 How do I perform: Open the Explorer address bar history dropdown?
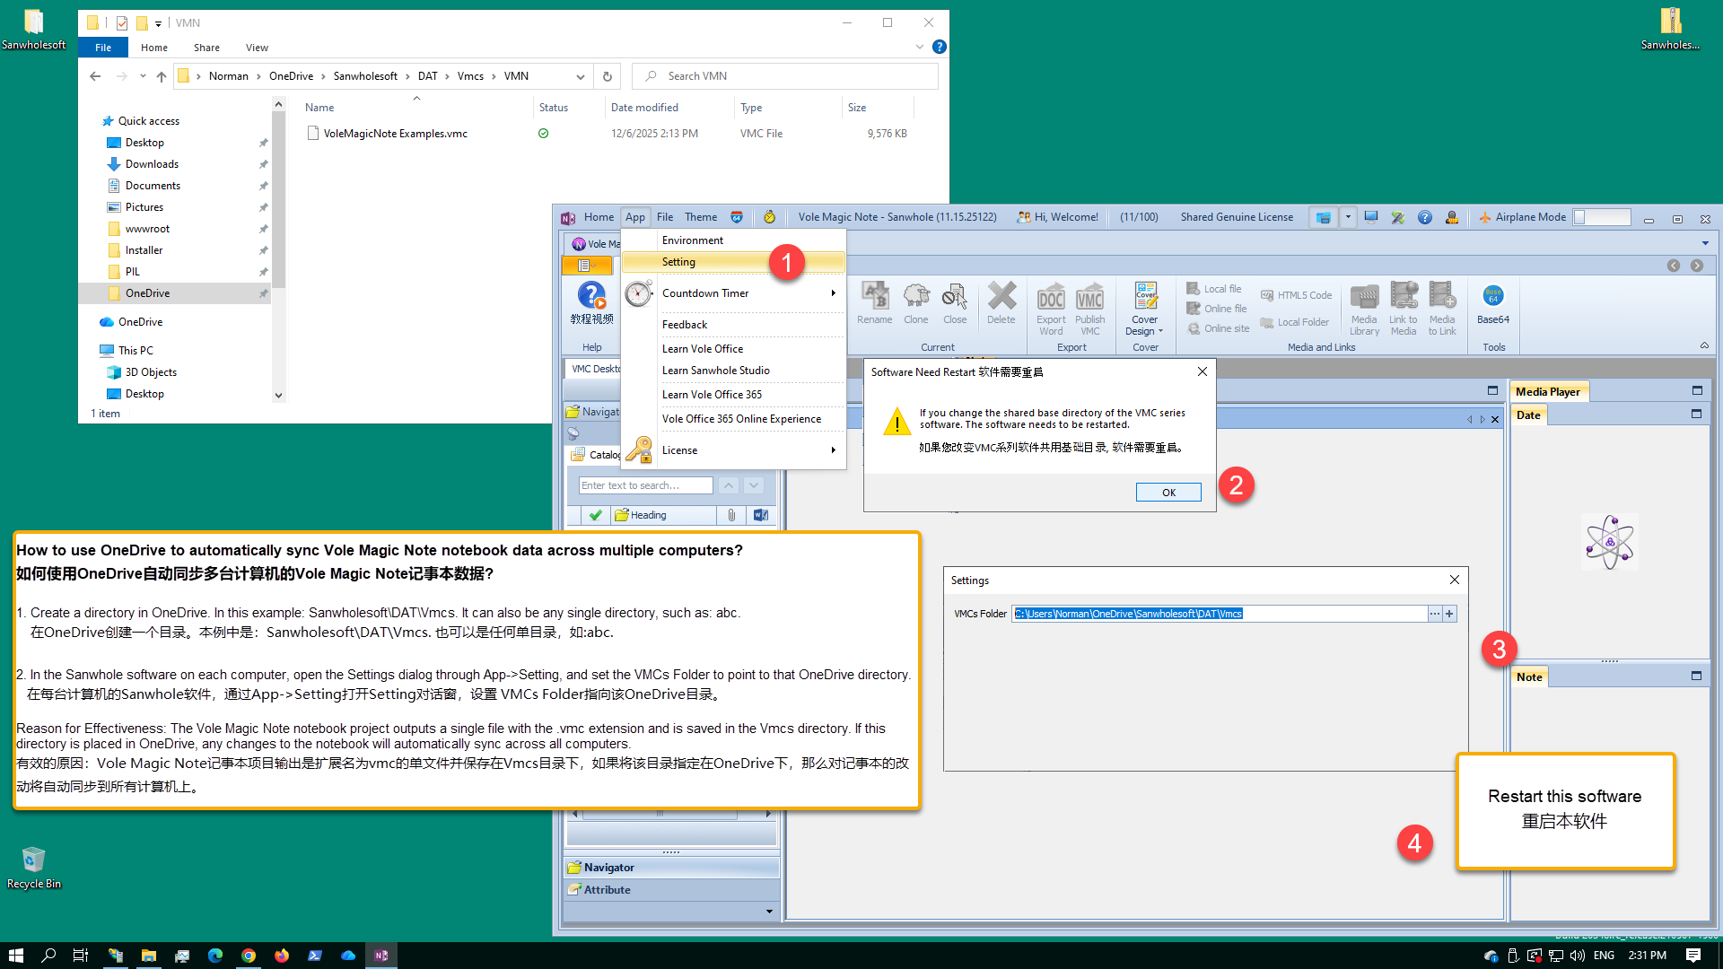[x=580, y=76]
